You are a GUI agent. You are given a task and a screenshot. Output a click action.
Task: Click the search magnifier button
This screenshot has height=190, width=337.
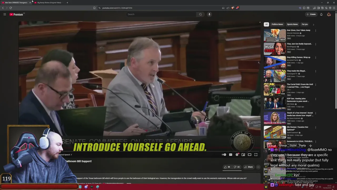tap(200, 14)
